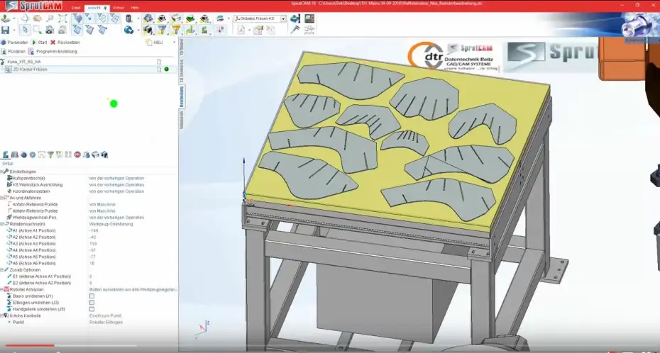Image resolution: width=660 pixels, height=353 pixels.
Task: Click the caliper measure icon
Action: [295, 30]
